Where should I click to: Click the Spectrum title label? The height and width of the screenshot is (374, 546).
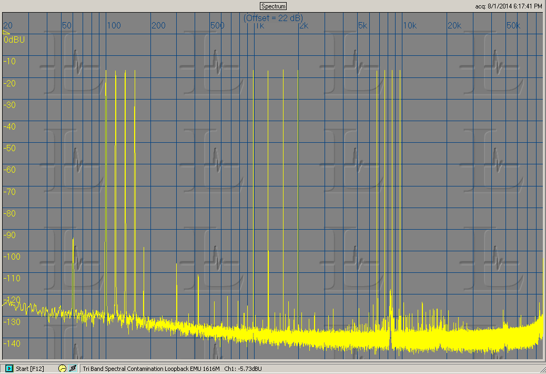click(274, 6)
